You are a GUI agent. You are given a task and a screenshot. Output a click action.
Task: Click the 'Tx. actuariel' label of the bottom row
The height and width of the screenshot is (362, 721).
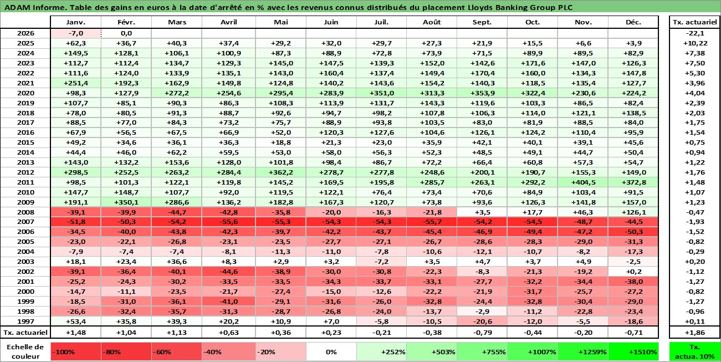25,333
